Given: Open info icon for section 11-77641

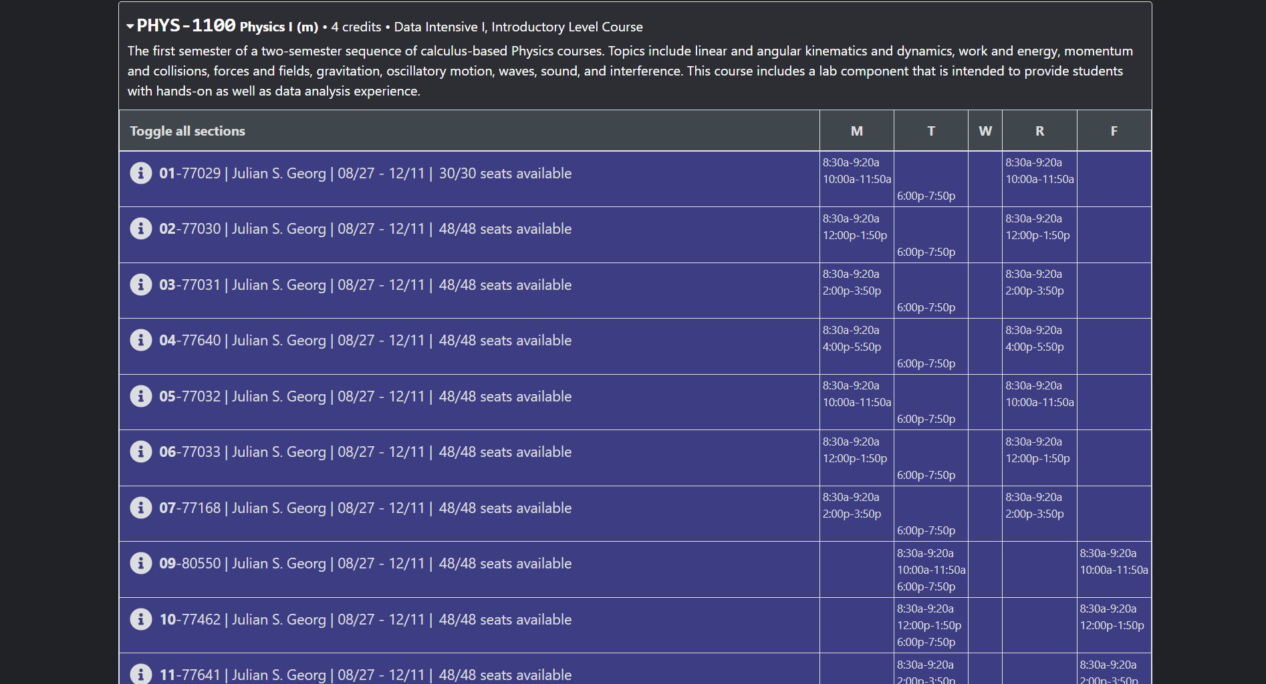Looking at the screenshot, I should coord(140,674).
